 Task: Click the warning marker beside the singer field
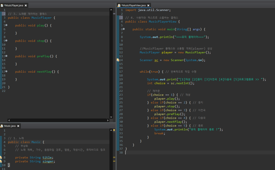coord(1,161)
